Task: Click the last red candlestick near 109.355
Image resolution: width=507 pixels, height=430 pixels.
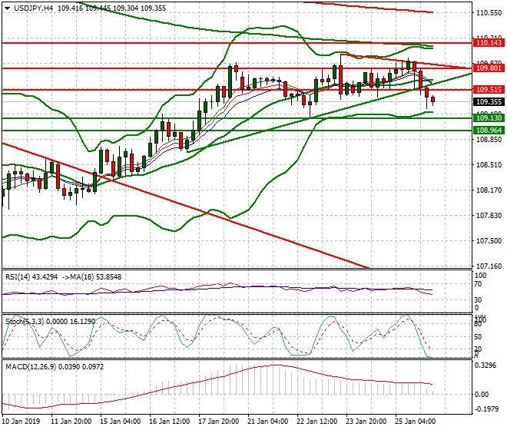Action: tap(433, 100)
